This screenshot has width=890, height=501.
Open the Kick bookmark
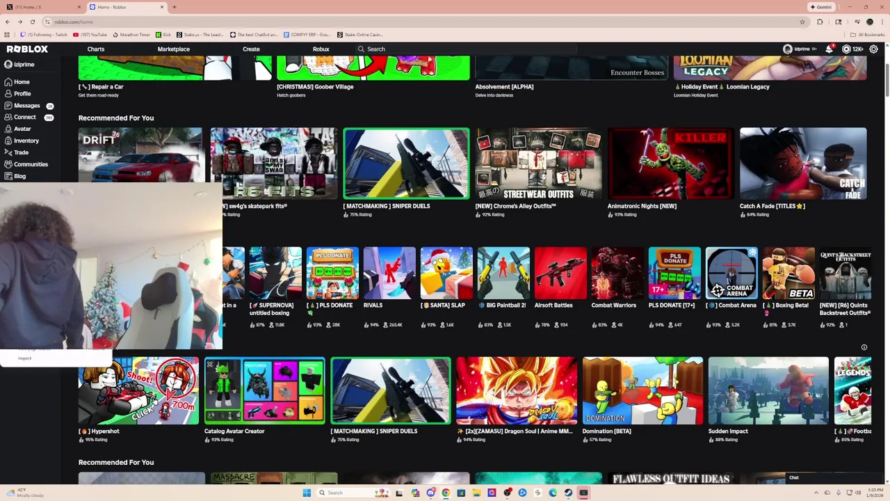coord(163,34)
